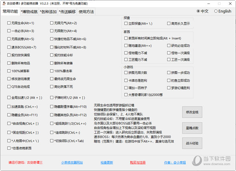This screenshot has height=171, width=236.
Task: Click 检查更新 link
Action: coord(107,163)
